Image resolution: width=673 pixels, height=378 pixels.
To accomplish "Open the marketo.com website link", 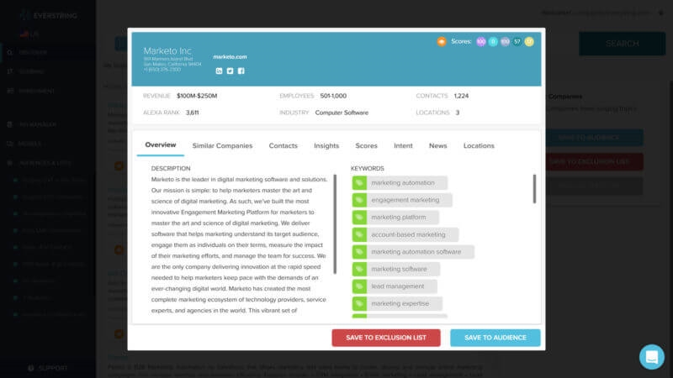I will [230, 56].
